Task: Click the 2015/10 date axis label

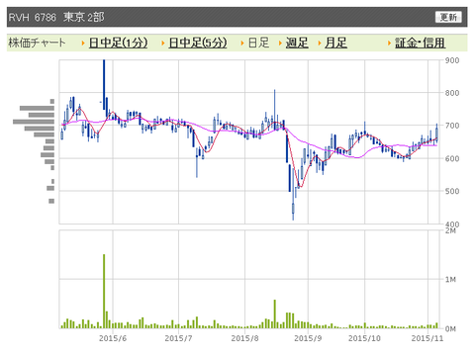Action: [x=364, y=338]
